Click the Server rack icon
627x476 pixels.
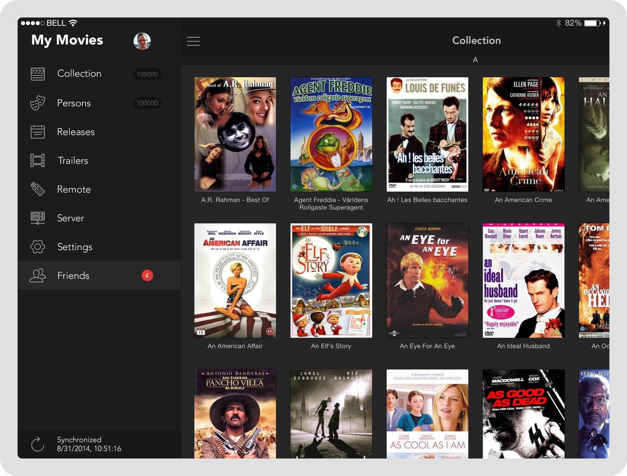click(x=38, y=218)
